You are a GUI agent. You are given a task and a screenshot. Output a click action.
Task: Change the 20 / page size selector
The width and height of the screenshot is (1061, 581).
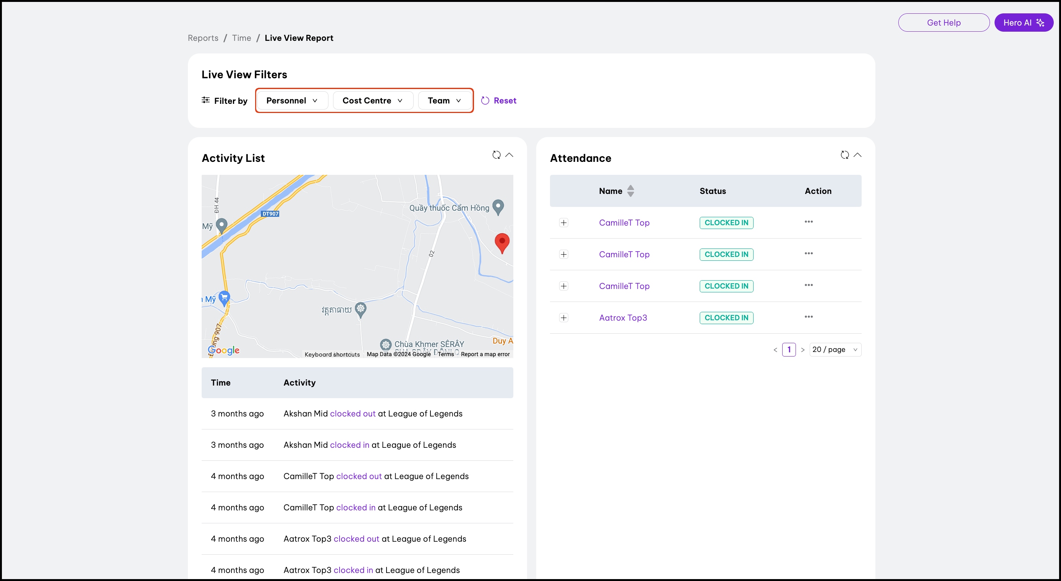tap(835, 350)
